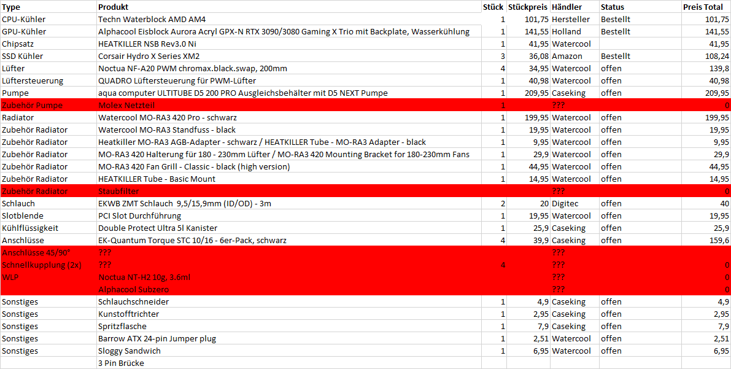
Task: Click the "Double Protect Ultra 5l Kanister" cell
Action: tap(289, 228)
